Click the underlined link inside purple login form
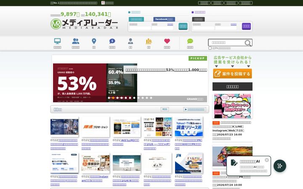 coord(234,24)
